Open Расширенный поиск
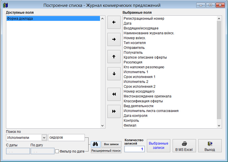Image resolution: width=228 pixels, height=162 pixels. tap(106, 151)
